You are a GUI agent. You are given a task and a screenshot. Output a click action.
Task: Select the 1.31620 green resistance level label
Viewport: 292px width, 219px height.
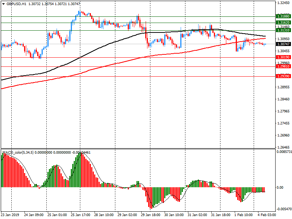(x=283, y=23)
